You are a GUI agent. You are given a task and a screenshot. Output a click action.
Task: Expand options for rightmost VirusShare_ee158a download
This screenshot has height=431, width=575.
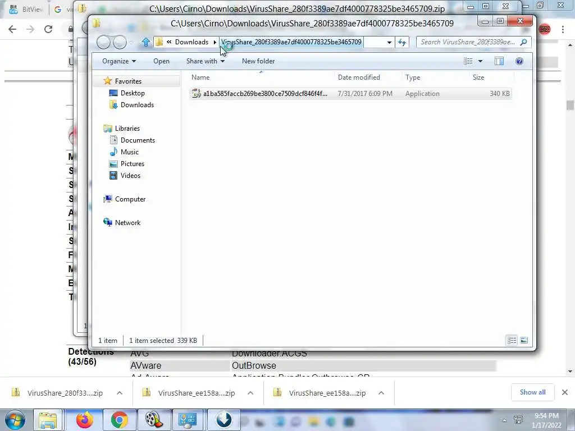[381, 393]
